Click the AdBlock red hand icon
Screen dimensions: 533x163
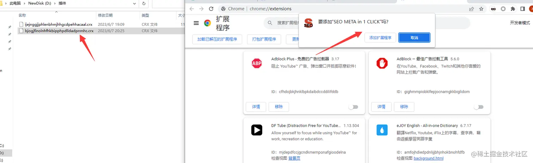382,63
